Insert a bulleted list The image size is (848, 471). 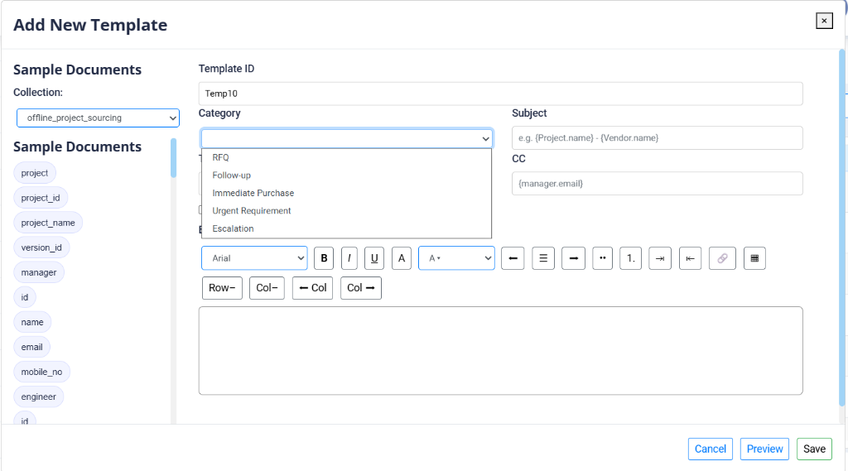click(x=602, y=258)
